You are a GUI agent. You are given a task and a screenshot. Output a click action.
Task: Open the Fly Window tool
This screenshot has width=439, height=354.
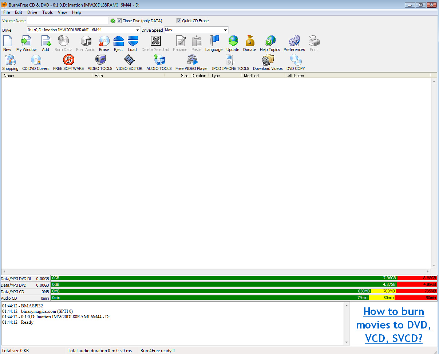click(27, 44)
